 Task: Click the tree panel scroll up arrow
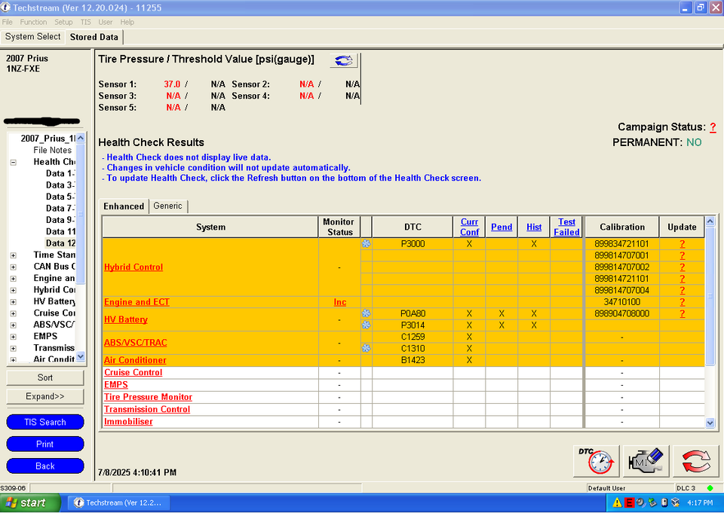81,138
